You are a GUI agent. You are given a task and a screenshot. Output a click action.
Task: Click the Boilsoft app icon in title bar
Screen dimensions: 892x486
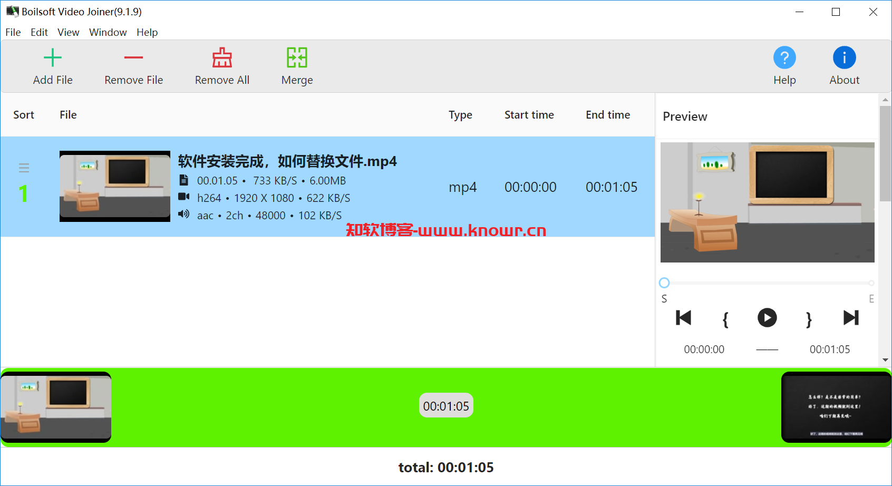(12, 11)
